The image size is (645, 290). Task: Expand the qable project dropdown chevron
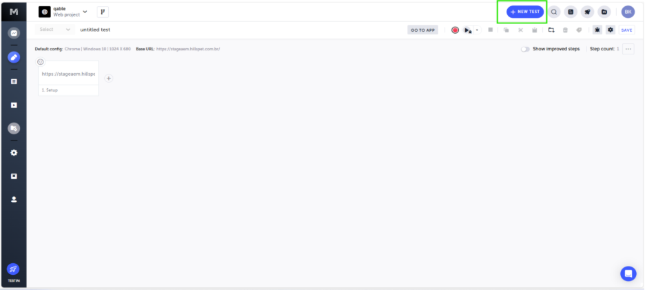[x=85, y=12]
